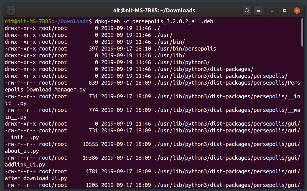Minimize the terminal window
The width and height of the screenshot is (307, 191).
[273, 11]
